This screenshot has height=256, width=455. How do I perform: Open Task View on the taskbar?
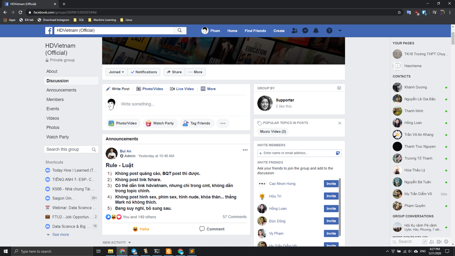point(98,251)
